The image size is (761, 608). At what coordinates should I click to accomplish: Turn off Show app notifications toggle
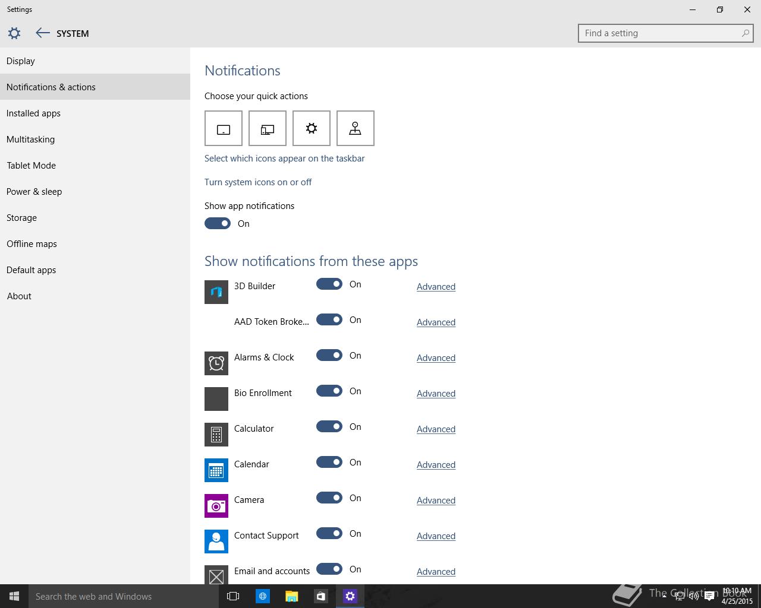click(218, 223)
